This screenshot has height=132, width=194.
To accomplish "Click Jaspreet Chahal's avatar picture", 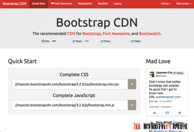I will tap(152, 75).
